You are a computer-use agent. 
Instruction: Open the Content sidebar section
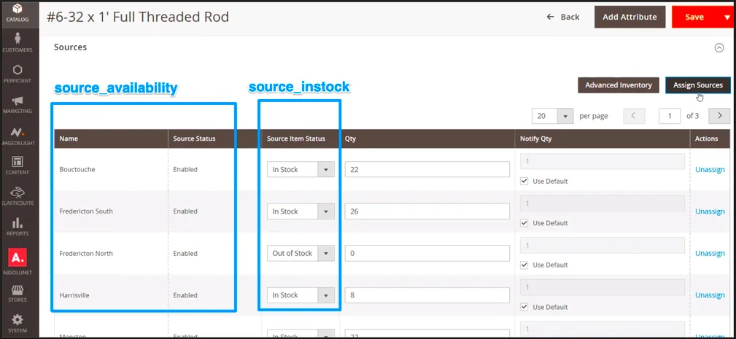tap(18, 165)
